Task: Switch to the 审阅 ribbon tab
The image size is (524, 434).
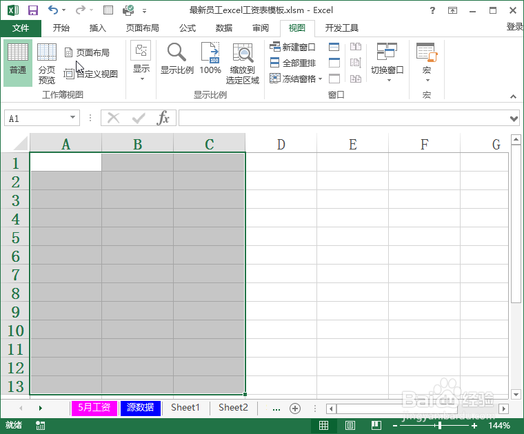Action: pyautogui.click(x=261, y=28)
